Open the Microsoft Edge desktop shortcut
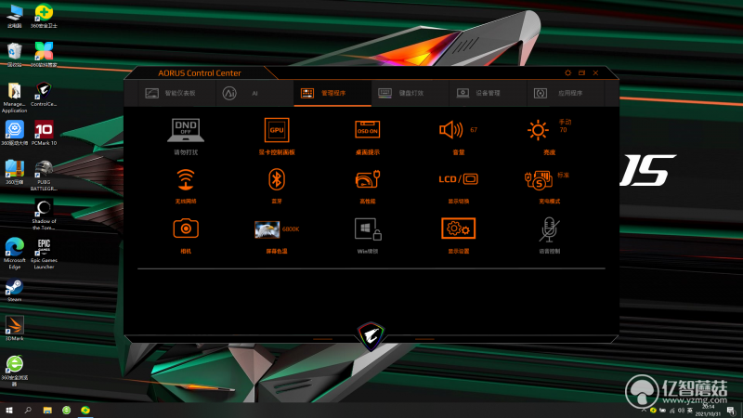 (x=15, y=254)
